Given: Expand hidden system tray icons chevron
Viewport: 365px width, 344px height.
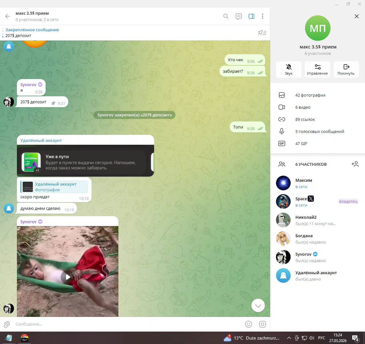Looking at the screenshot, I should point(289,338).
